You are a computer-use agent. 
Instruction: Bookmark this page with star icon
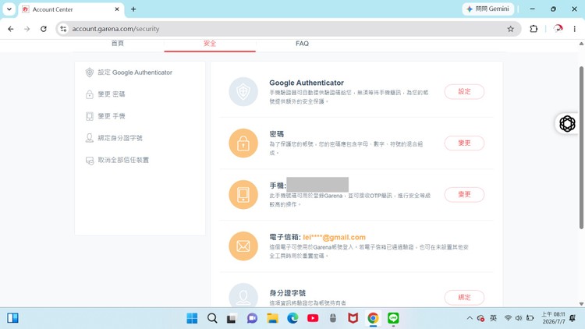point(510,29)
